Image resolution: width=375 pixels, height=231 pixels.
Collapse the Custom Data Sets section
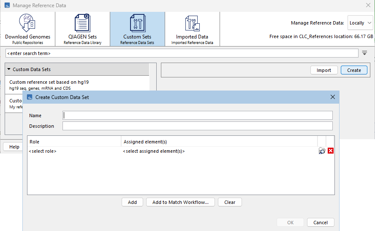click(x=9, y=69)
